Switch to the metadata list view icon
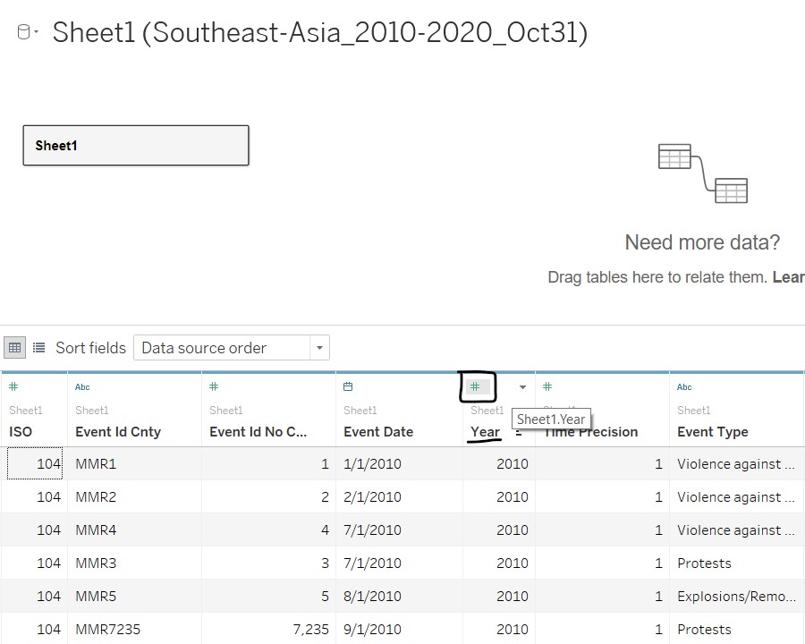 [39, 347]
